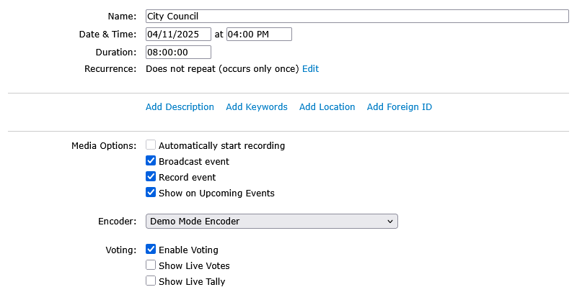The image size is (577, 305).
Task: Click the Add Location link
Action: (x=327, y=107)
